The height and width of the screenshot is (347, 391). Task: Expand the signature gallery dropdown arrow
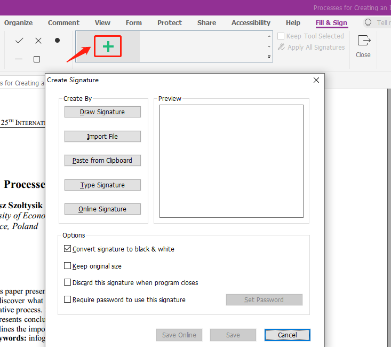click(x=269, y=57)
